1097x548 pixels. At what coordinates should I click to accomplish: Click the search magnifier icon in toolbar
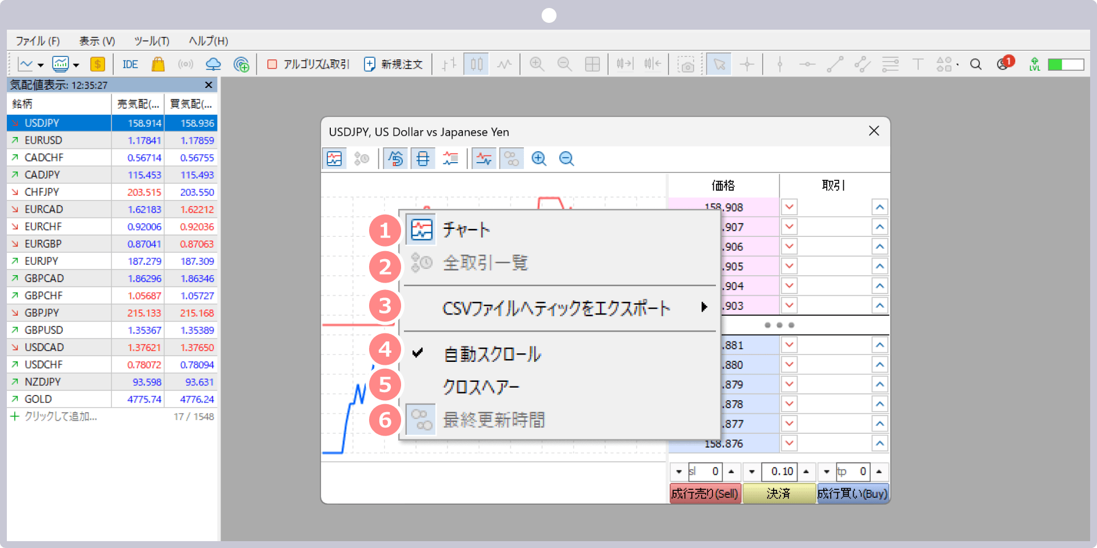point(976,65)
